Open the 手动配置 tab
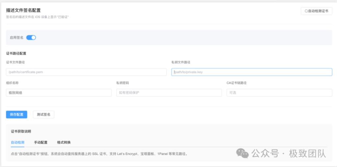This screenshot has width=337, height=167. 40,142
